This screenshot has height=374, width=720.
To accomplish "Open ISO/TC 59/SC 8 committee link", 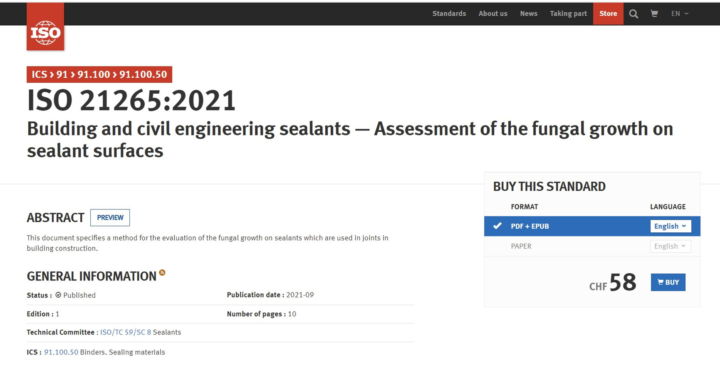I will [125, 332].
